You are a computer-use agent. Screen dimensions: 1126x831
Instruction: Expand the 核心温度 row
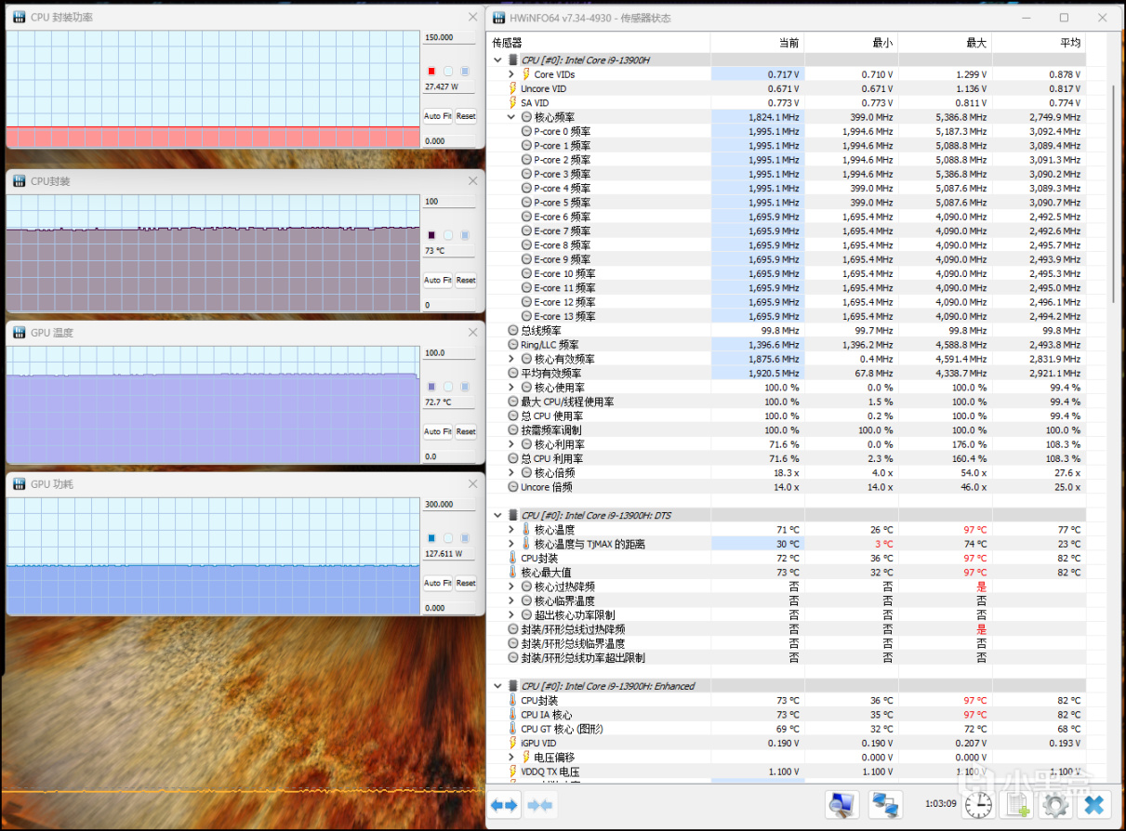click(x=511, y=530)
